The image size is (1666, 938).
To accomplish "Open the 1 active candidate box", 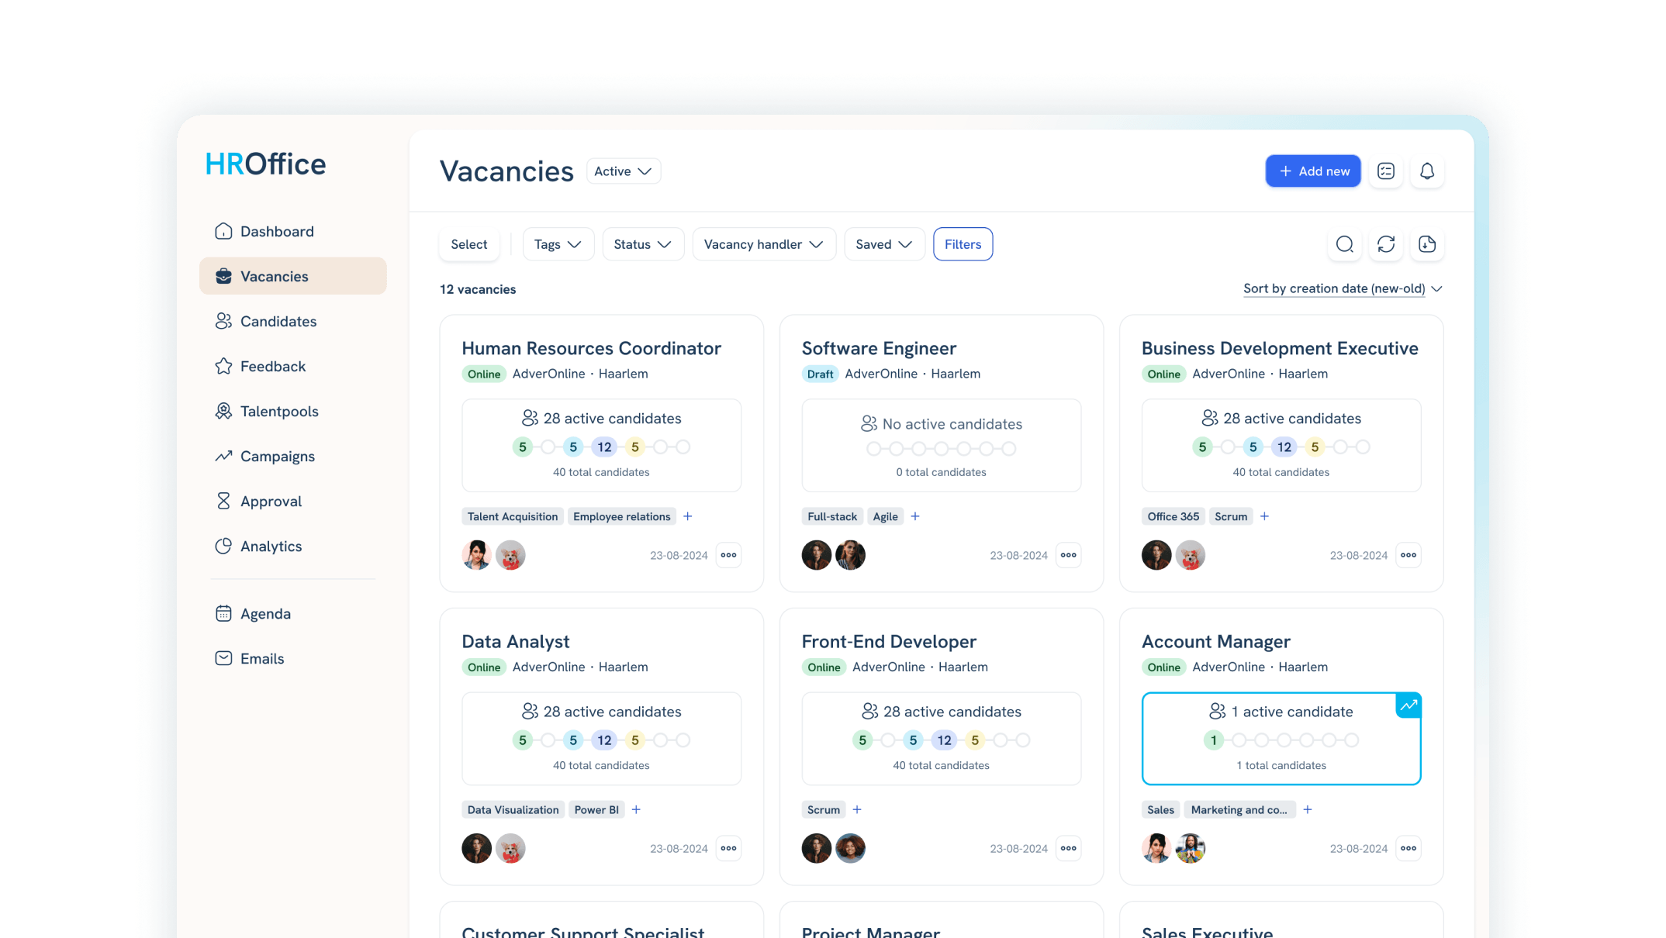I will tap(1281, 739).
